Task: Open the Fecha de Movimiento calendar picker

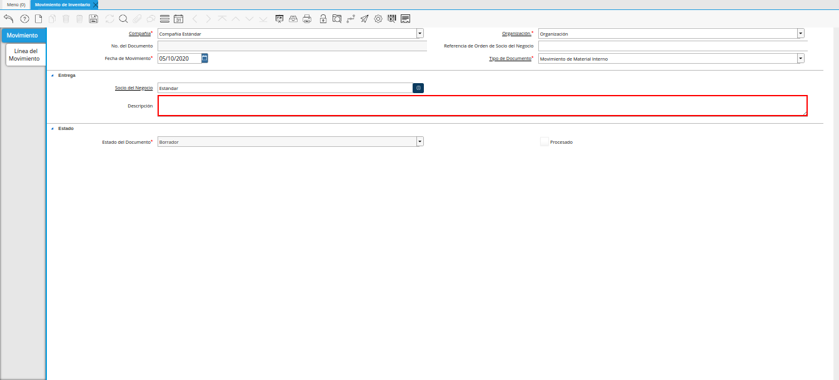Action: coord(204,58)
